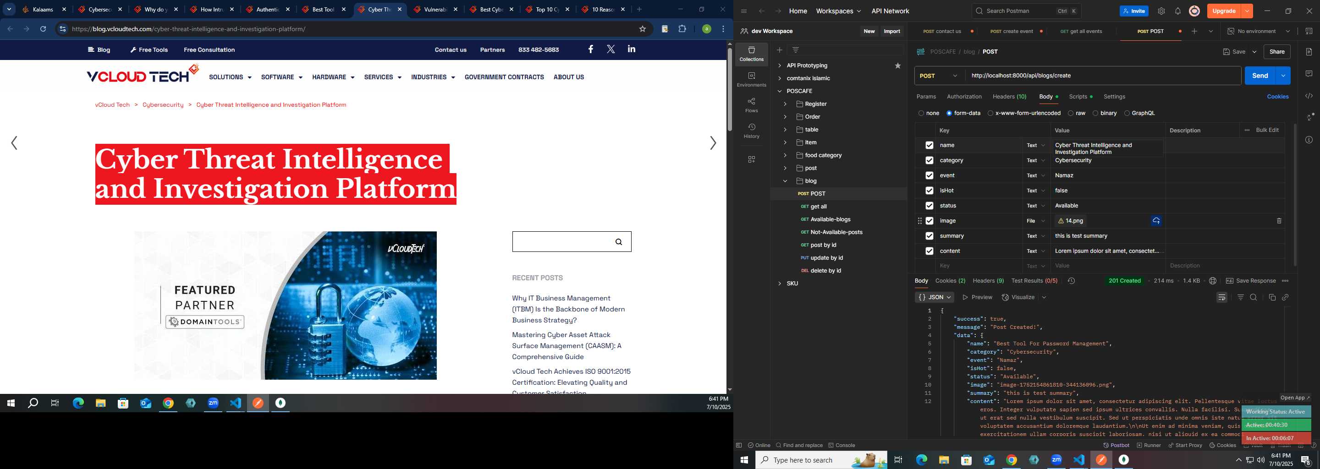This screenshot has height=469, width=1320.
Task: Uncheck the content form-data row
Action: (x=929, y=251)
